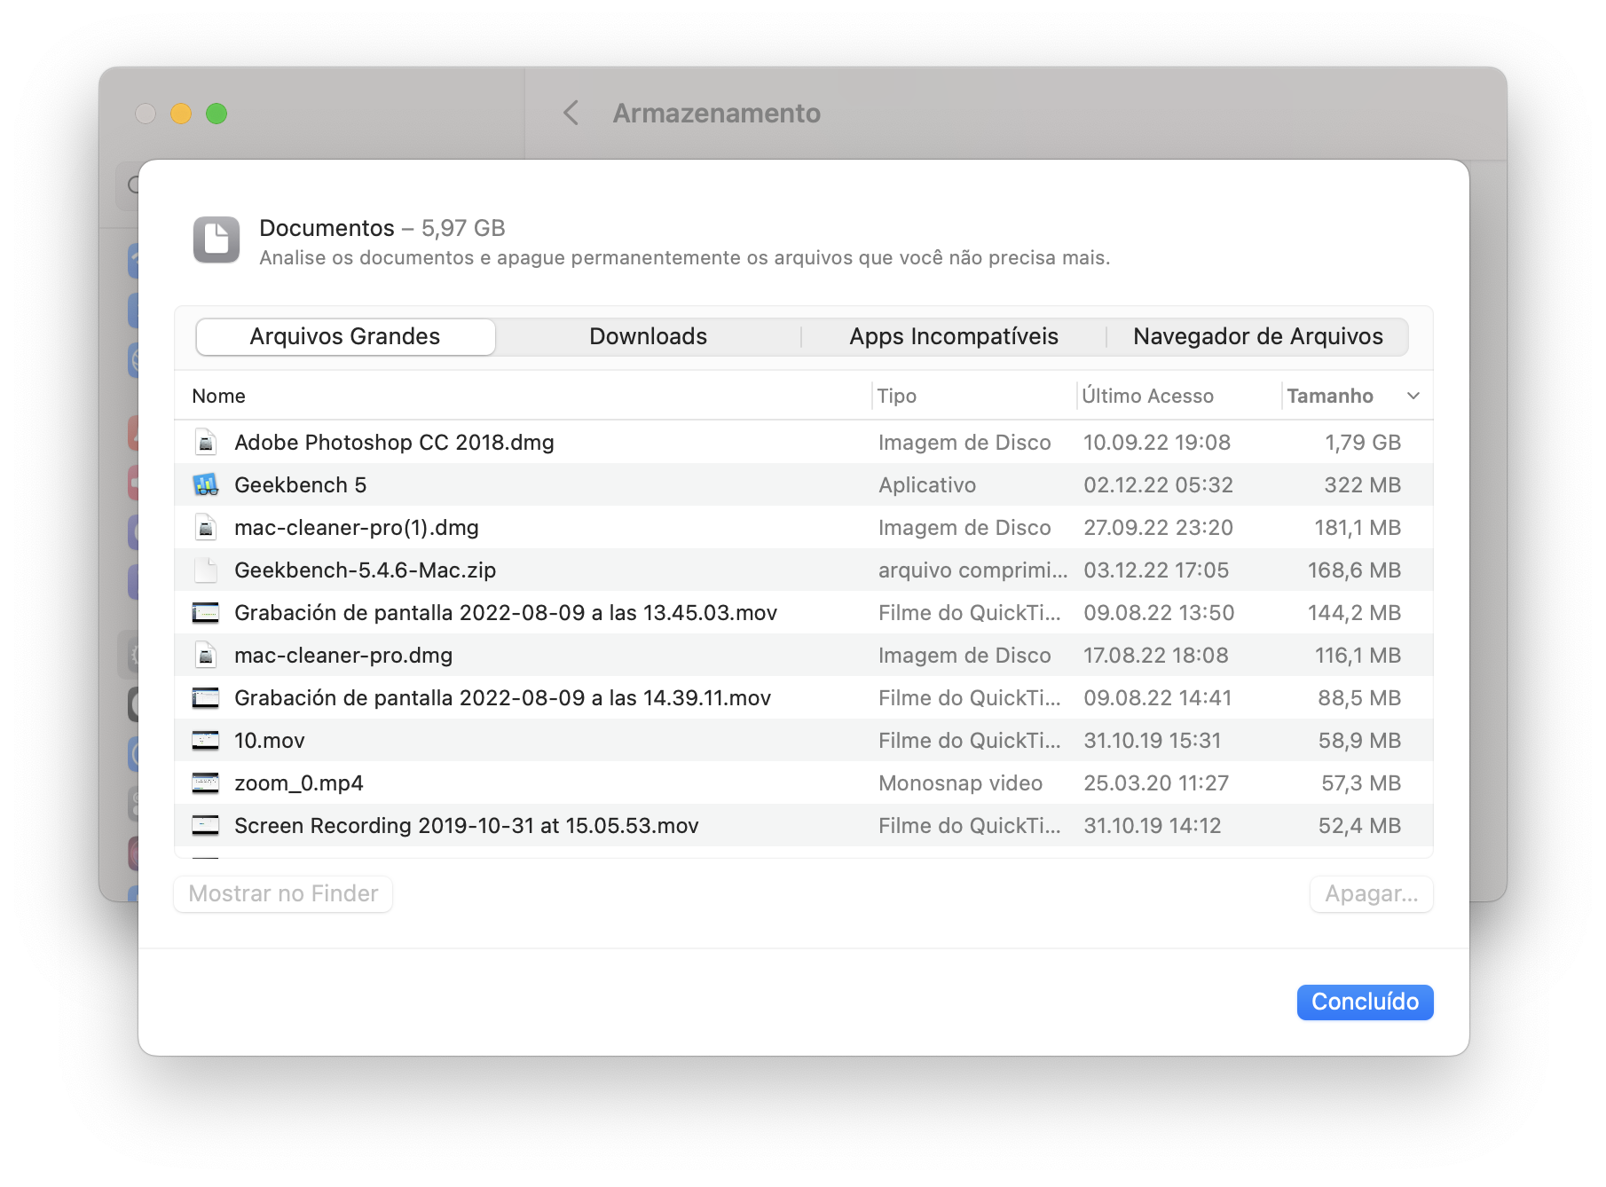The image size is (1606, 1187).
Task: Switch to Navegador de Arquivos tab
Action: [x=1257, y=336]
